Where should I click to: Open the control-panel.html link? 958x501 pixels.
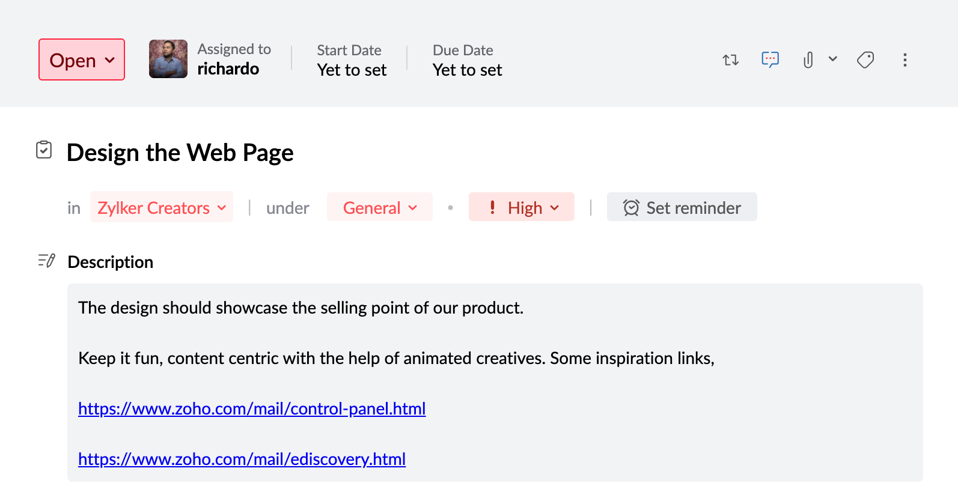(252, 408)
